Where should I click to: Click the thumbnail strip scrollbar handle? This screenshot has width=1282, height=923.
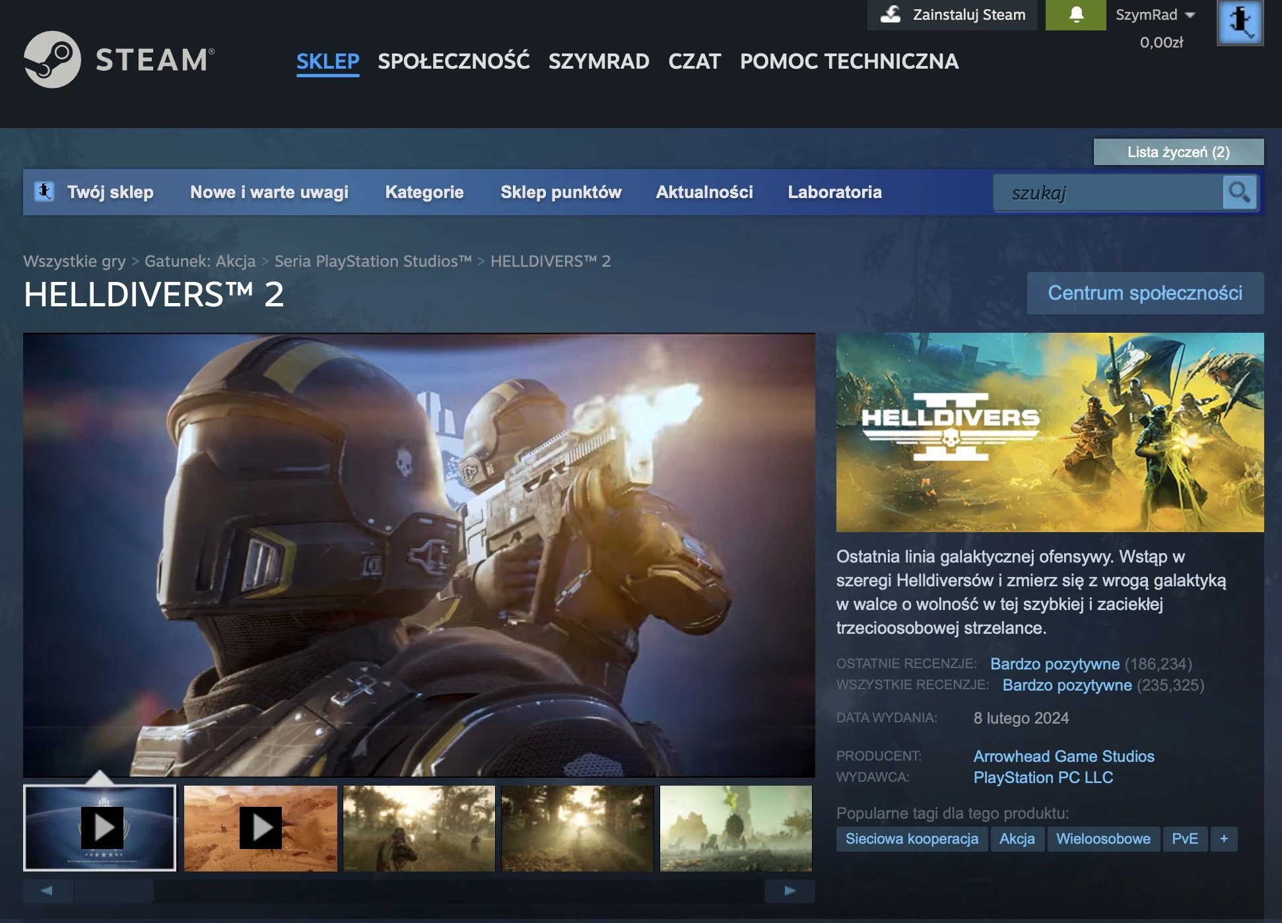[114, 891]
